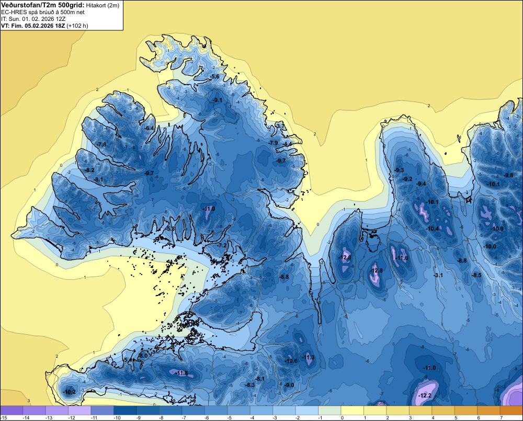
Task: Select the legend swatch between 3 and 4
Action: (x=420, y=411)
